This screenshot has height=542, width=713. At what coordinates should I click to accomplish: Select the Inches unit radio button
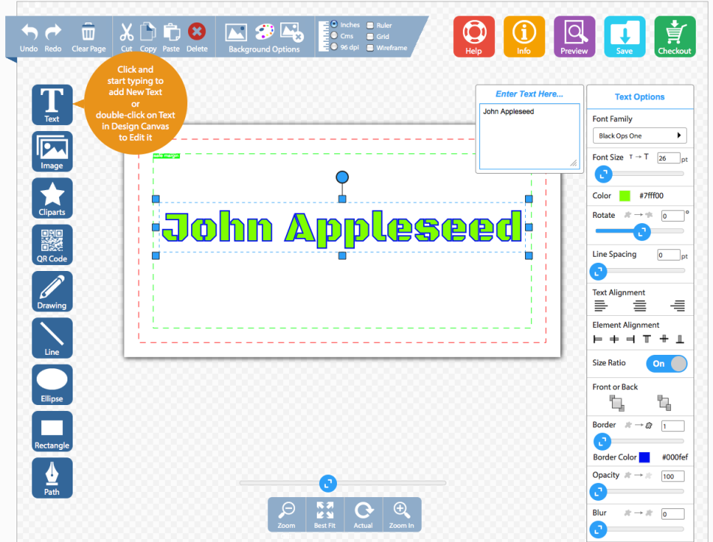point(334,24)
